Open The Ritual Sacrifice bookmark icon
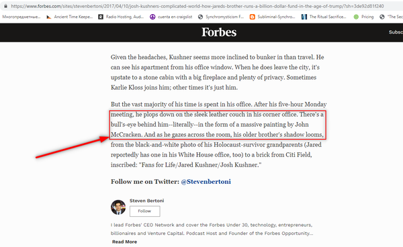Screen dimensions: 403x247 (304, 17)
